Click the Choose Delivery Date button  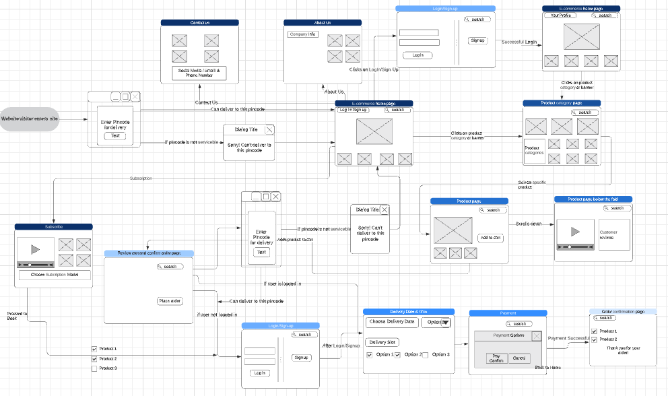coord(392,323)
